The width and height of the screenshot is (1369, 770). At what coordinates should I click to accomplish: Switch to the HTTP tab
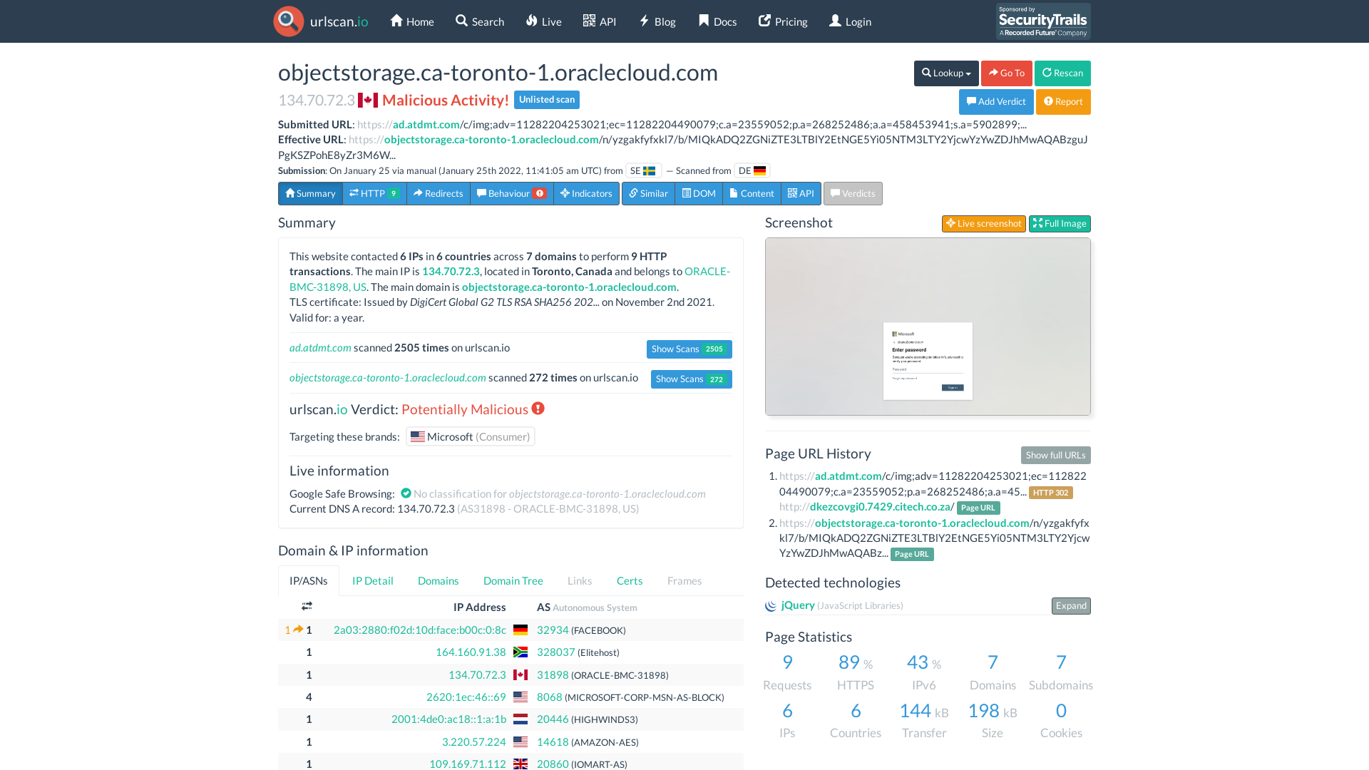[374, 194]
